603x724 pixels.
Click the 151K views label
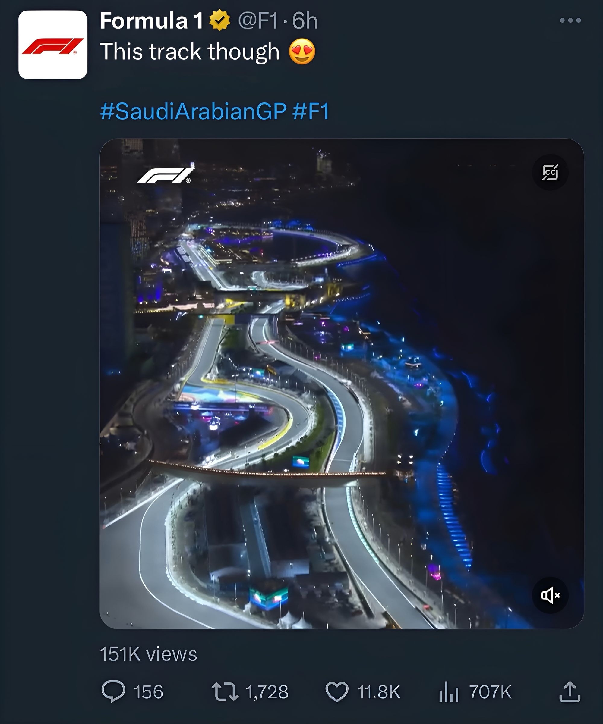coord(149,654)
